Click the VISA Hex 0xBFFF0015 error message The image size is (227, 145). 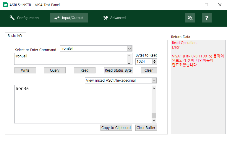tap(198, 60)
